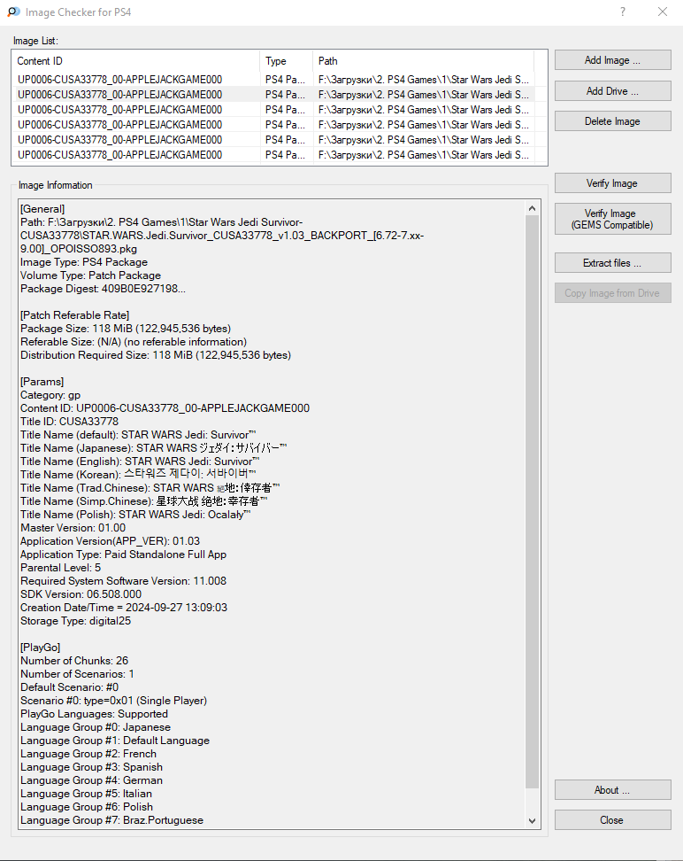Viewport: 683px width, 861px height.
Task: Click the 'Referable Size: (N/A)' line
Action: tap(134, 342)
